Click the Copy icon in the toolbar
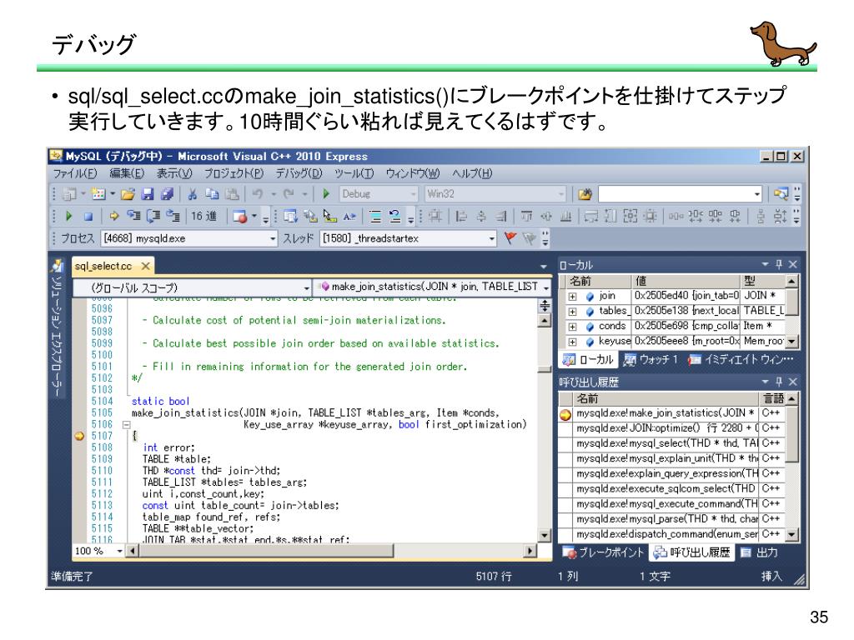Image resolution: width=854 pixels, height=640 pixels. pyautogui.click(x=212, y=193)
